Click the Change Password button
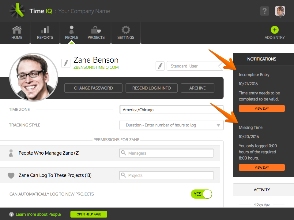 pos(93,88)
